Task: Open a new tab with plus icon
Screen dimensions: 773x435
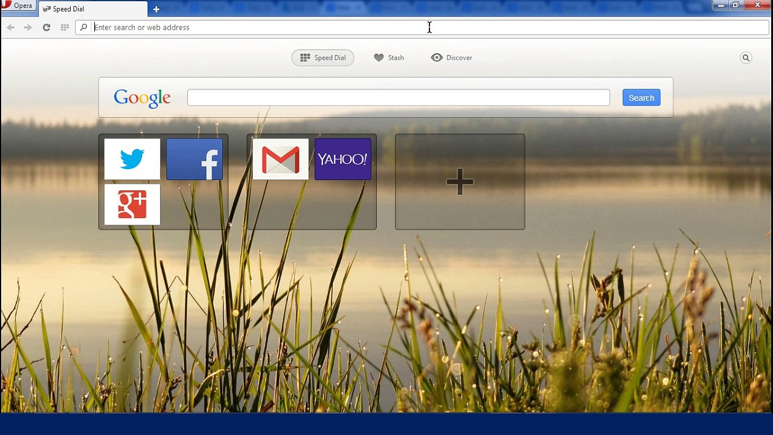Action: 156,9
